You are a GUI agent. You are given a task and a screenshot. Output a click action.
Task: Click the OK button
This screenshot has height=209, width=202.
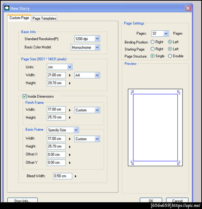[151, 200]
